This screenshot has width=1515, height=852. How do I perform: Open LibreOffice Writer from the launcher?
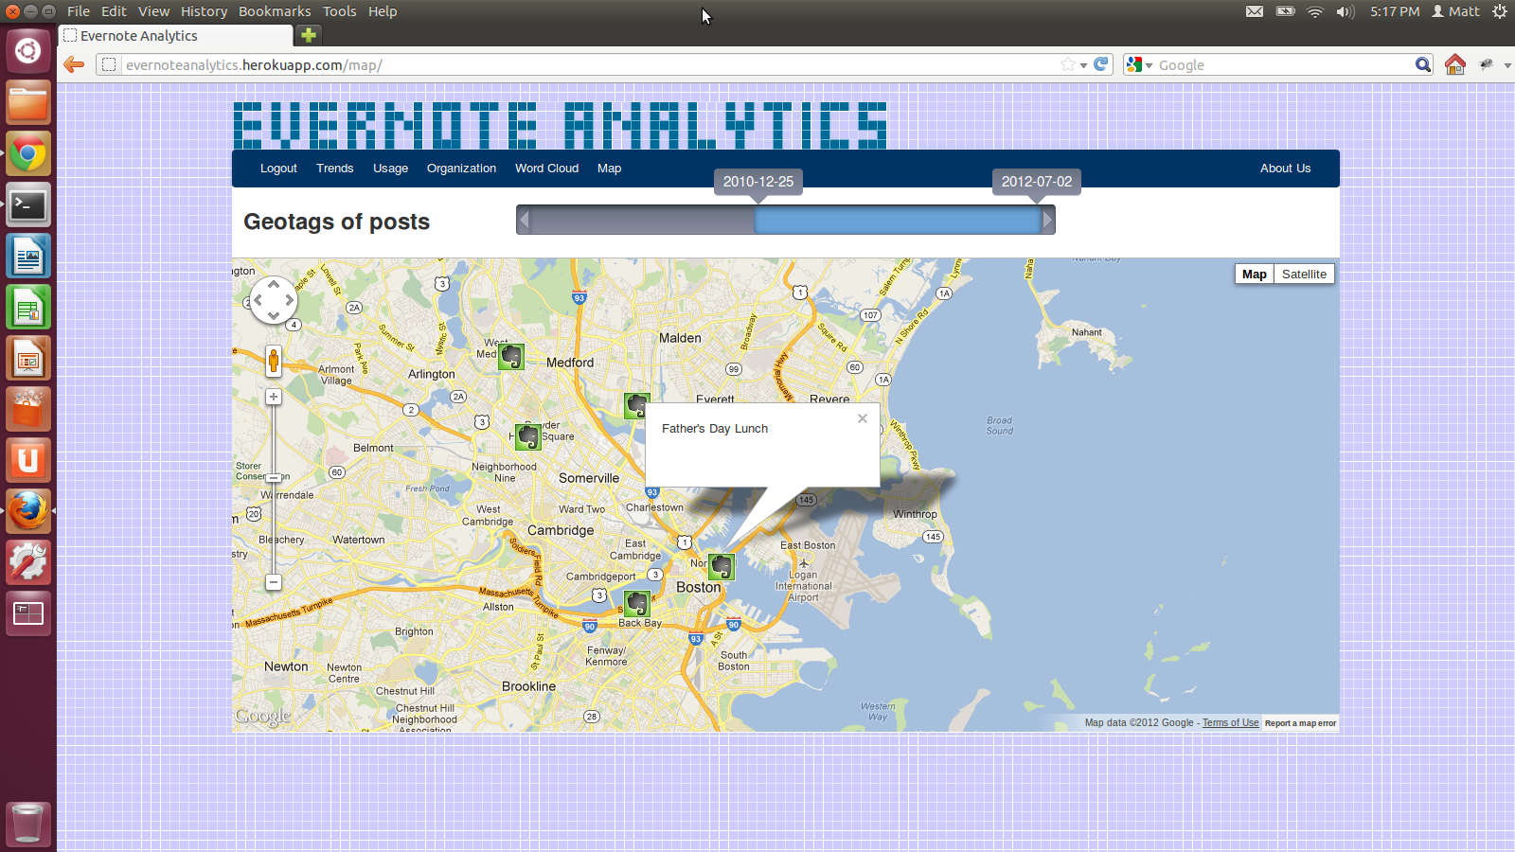coord(28,256)
